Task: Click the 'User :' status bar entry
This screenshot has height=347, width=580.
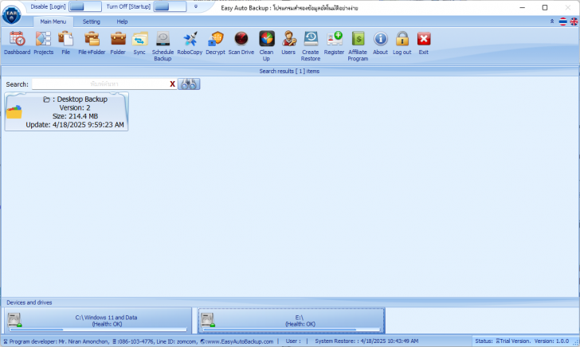Action: tap(293, 341)
